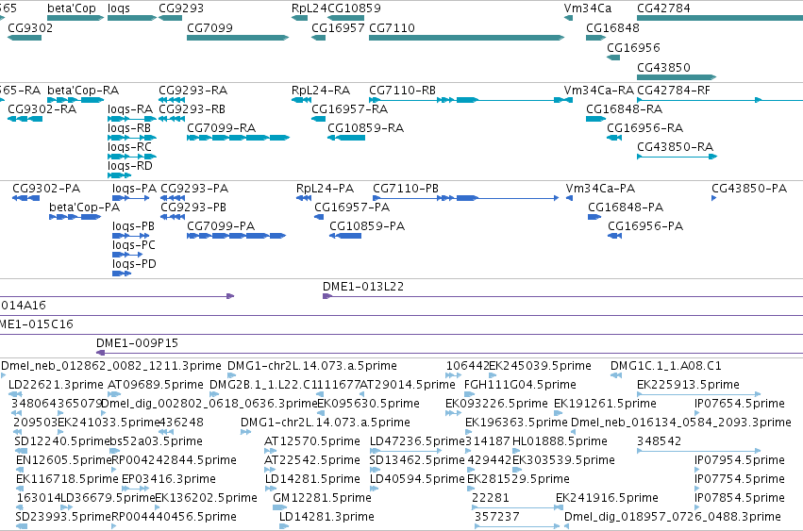Select the CG9302 gene label
The height and width of the screenshot is (531, 803).
click(30, 27)
